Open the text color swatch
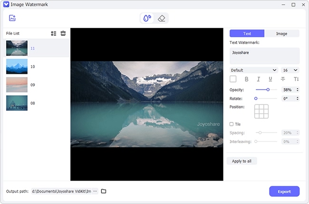This screenshot has height=204, width=309. click(233, 79)
